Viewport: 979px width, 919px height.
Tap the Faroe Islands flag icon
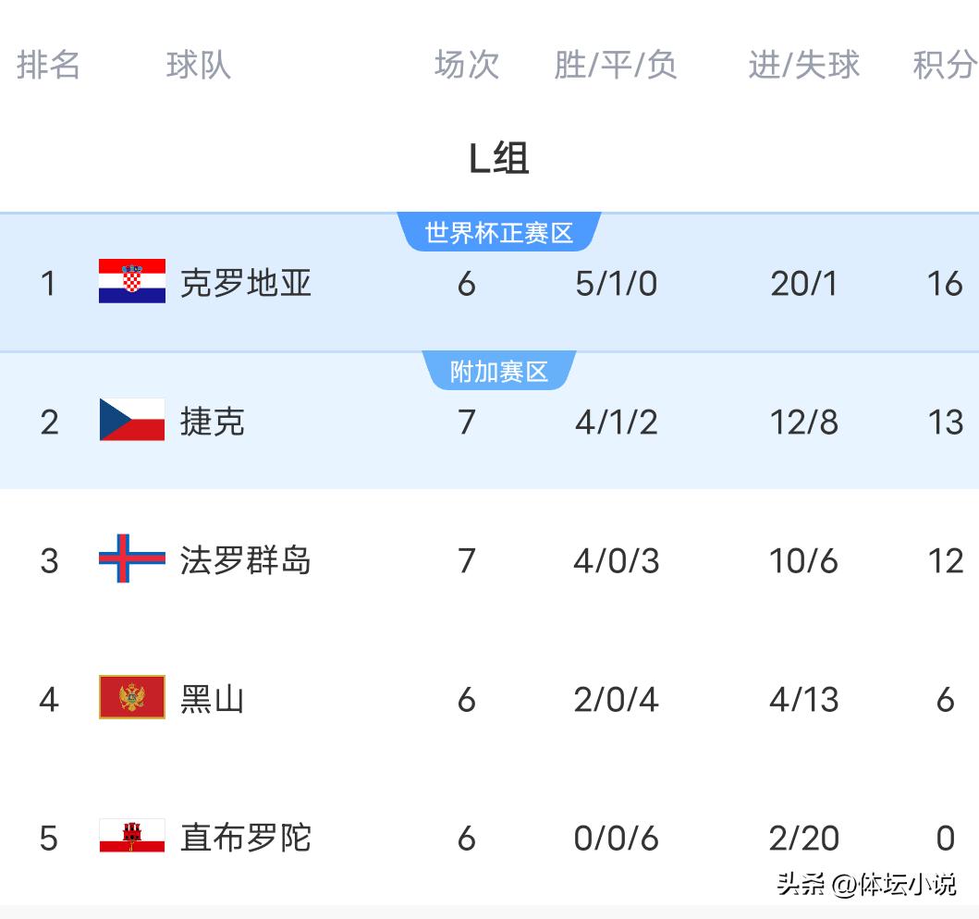click(x=132, y=558)
